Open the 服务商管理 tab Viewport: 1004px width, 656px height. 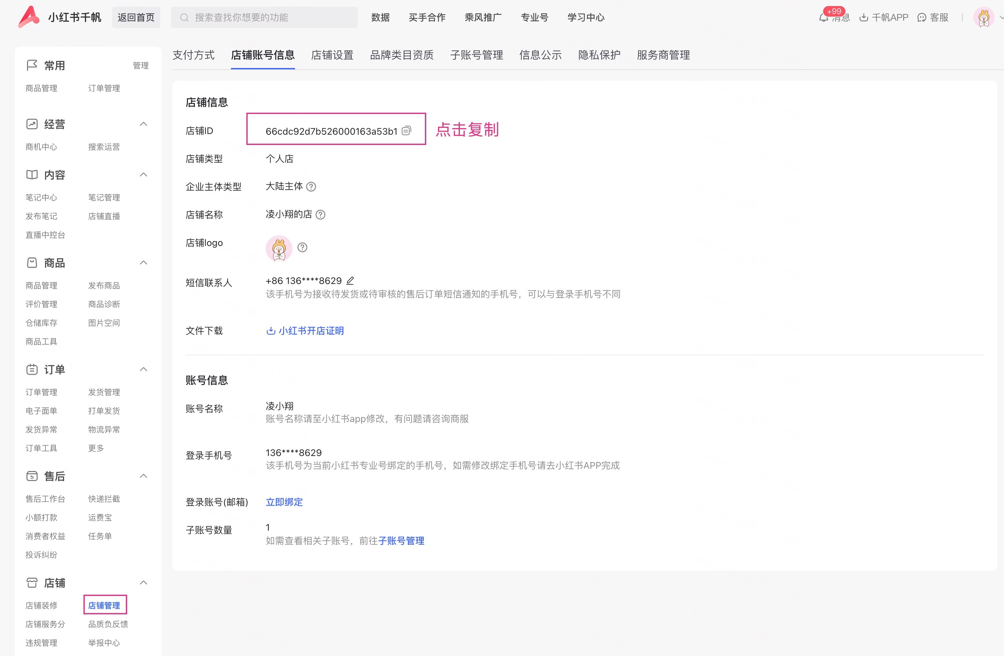pyautogui.click(x=664, y=55)
